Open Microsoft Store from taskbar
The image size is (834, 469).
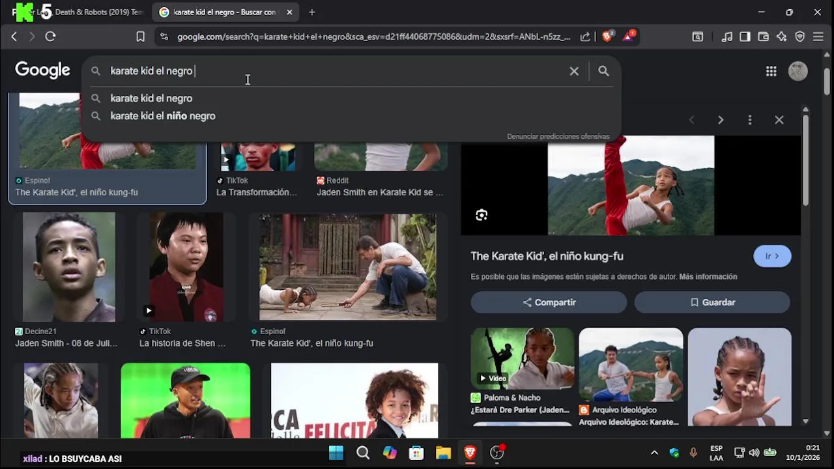click(416, 453)
